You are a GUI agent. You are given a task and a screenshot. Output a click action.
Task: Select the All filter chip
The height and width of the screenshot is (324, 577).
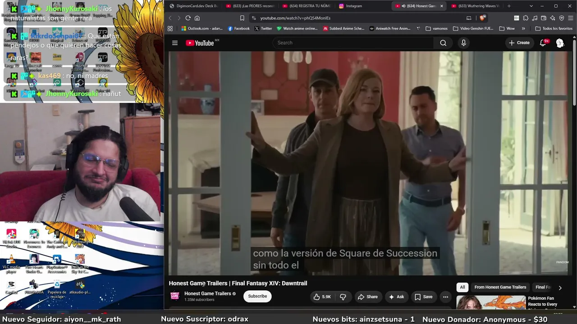click(462, 287)
